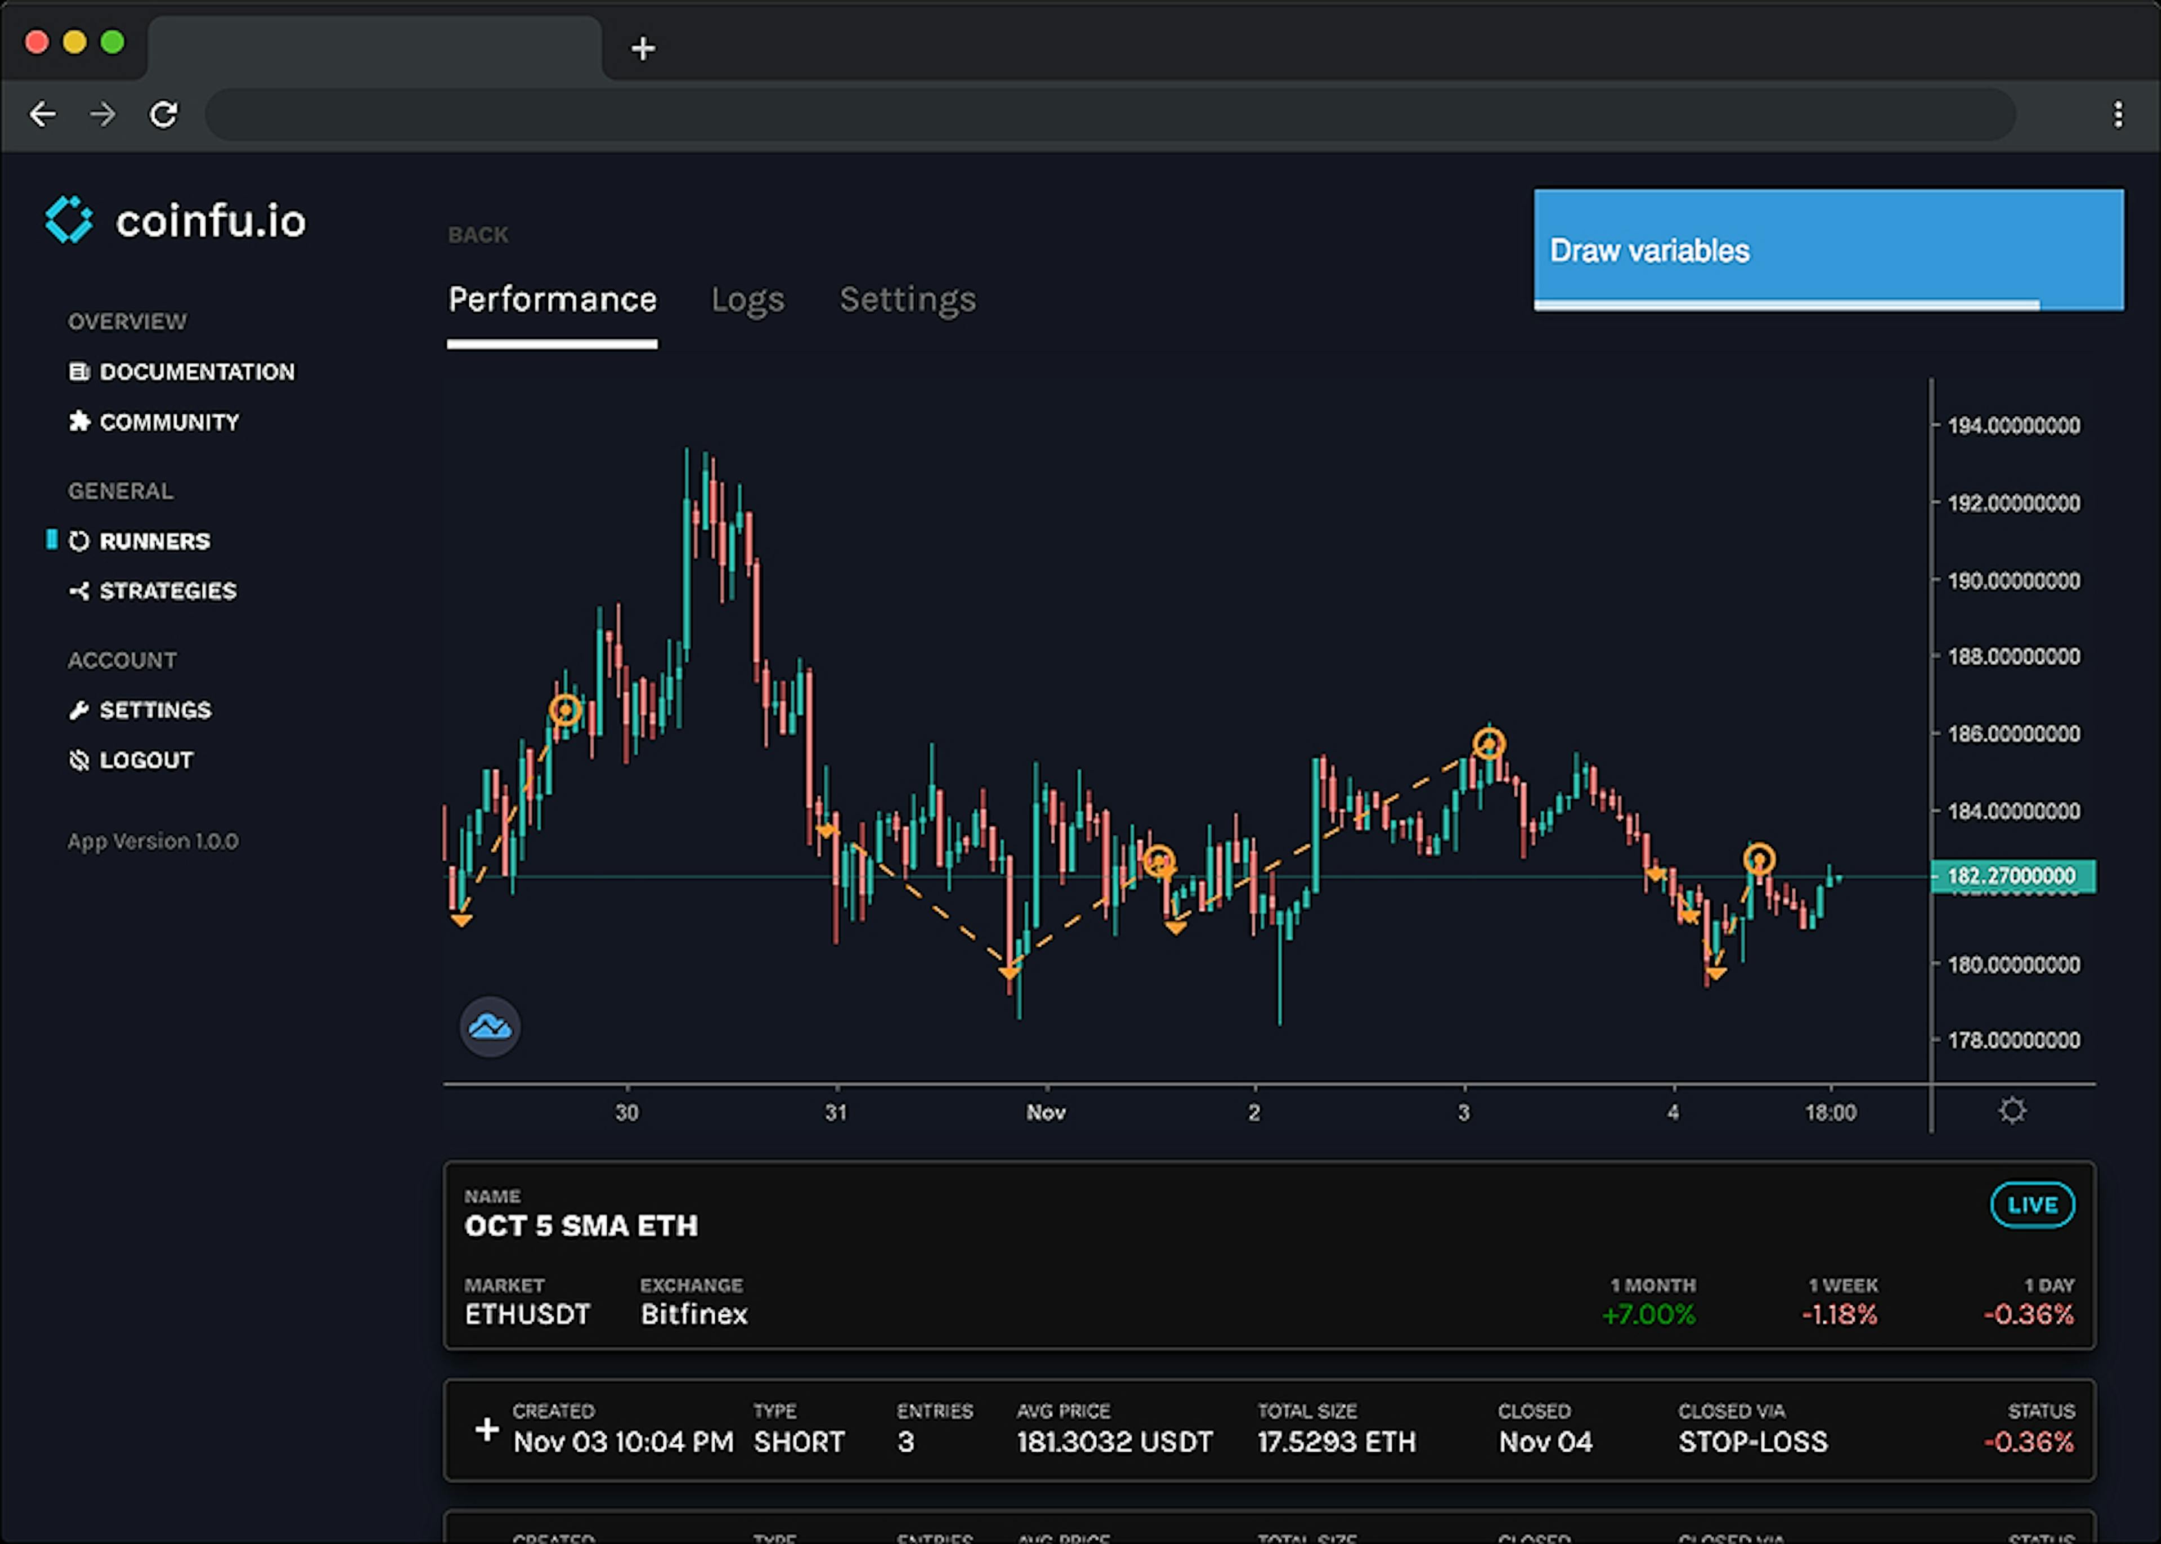Viewport: 2161px width, 1544px height.
Task: Click the BACK link above Performance
Action: click(478, 234)
